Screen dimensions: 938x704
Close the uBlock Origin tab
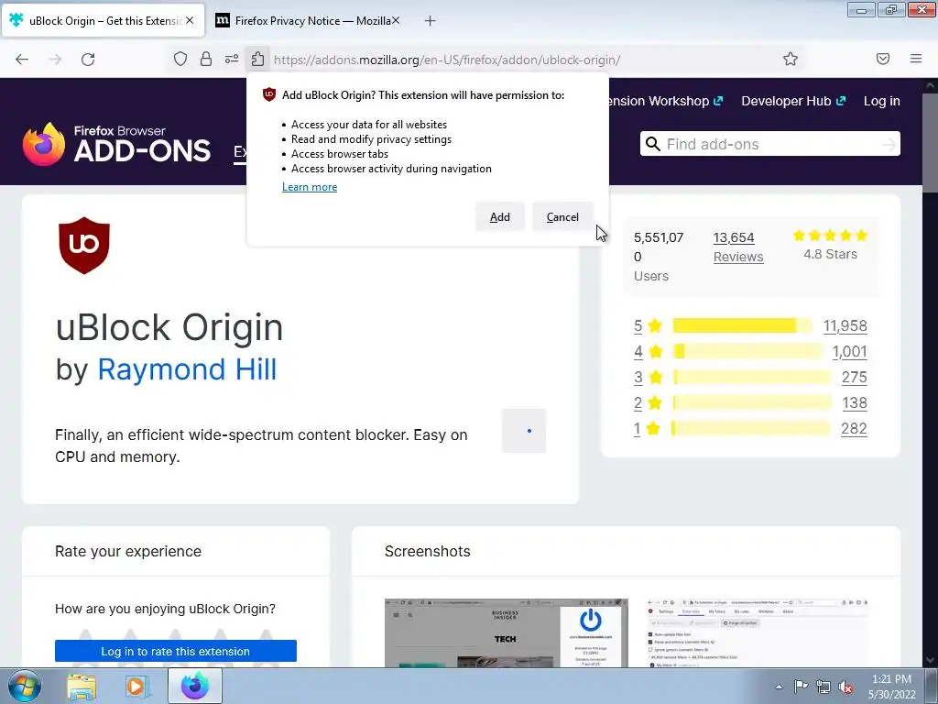(190, 20)
